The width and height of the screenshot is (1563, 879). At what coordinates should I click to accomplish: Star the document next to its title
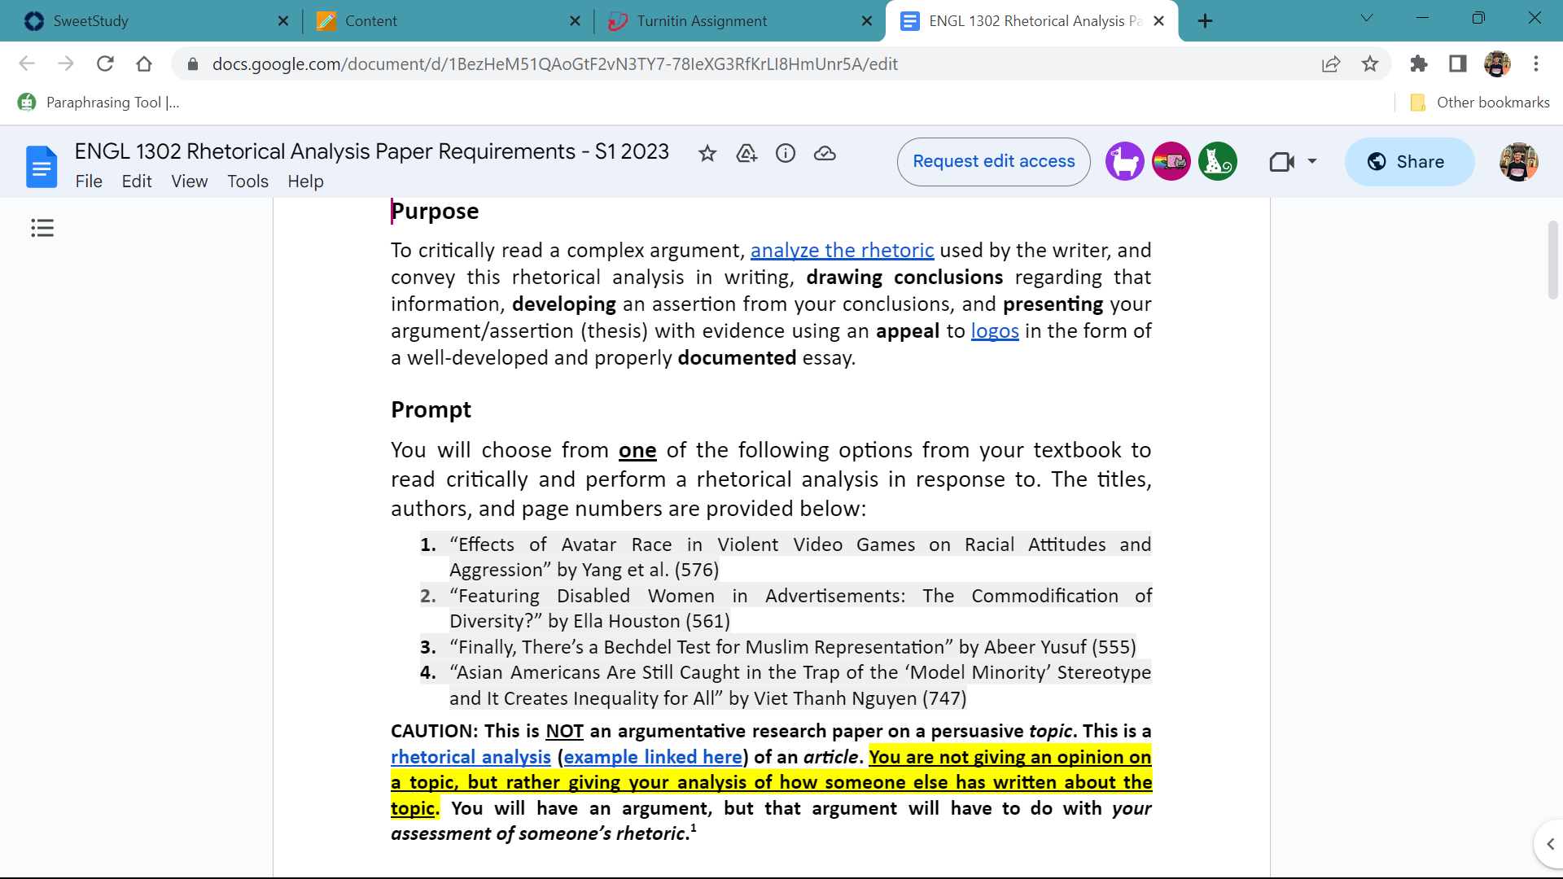[707, 153]
